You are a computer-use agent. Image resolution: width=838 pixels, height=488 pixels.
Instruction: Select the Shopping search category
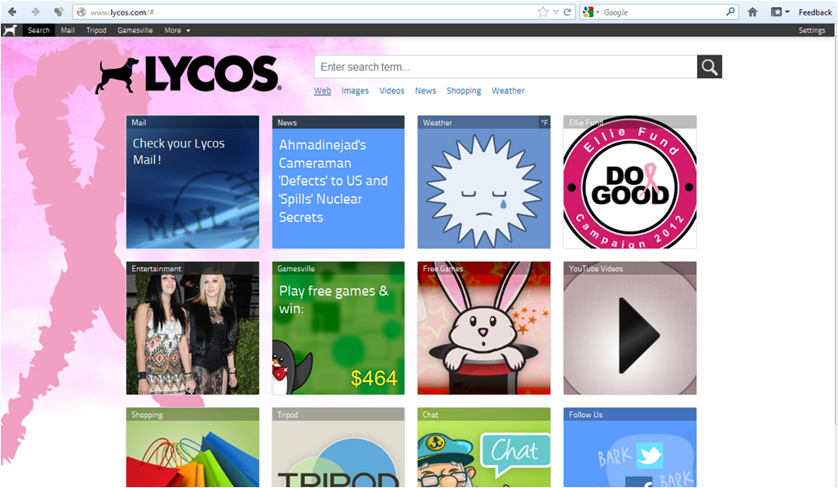[x=463, y=90]
